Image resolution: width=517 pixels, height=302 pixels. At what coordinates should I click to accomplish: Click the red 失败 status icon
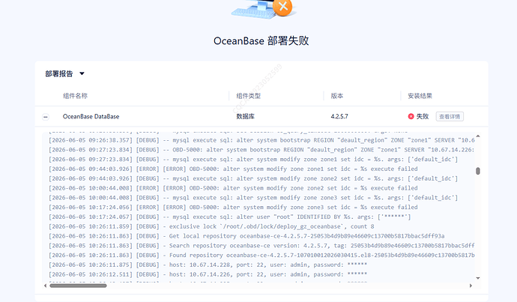point(411,116)
